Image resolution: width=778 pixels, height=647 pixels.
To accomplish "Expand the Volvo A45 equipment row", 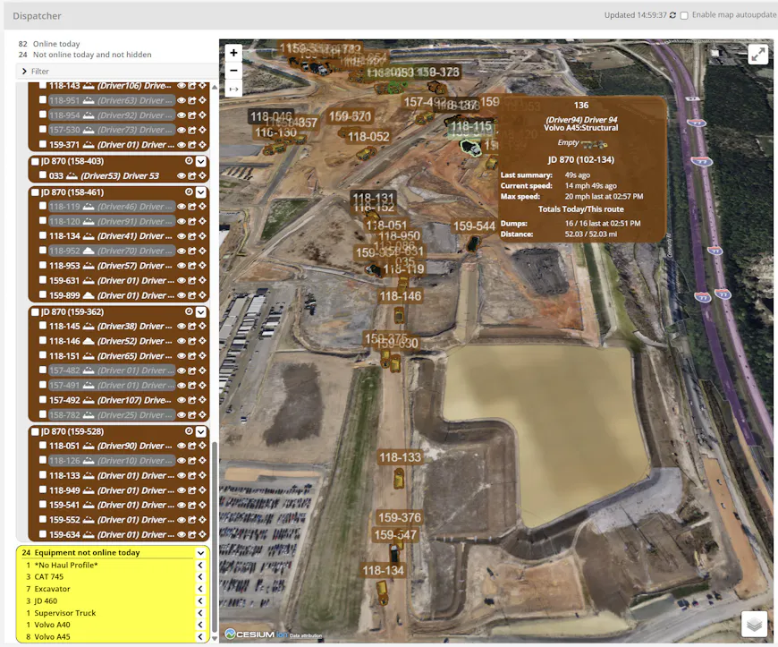I will click(x=200, y=636).
